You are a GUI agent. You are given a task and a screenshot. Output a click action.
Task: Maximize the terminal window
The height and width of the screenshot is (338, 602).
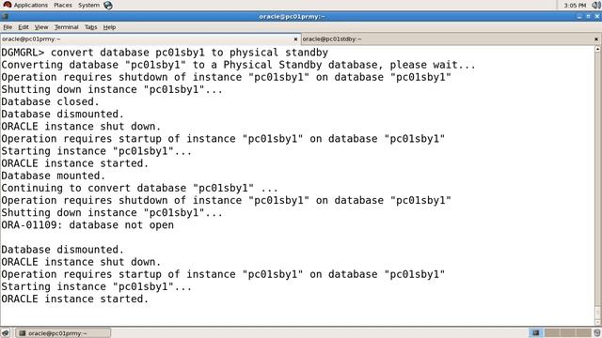(588, 17)
